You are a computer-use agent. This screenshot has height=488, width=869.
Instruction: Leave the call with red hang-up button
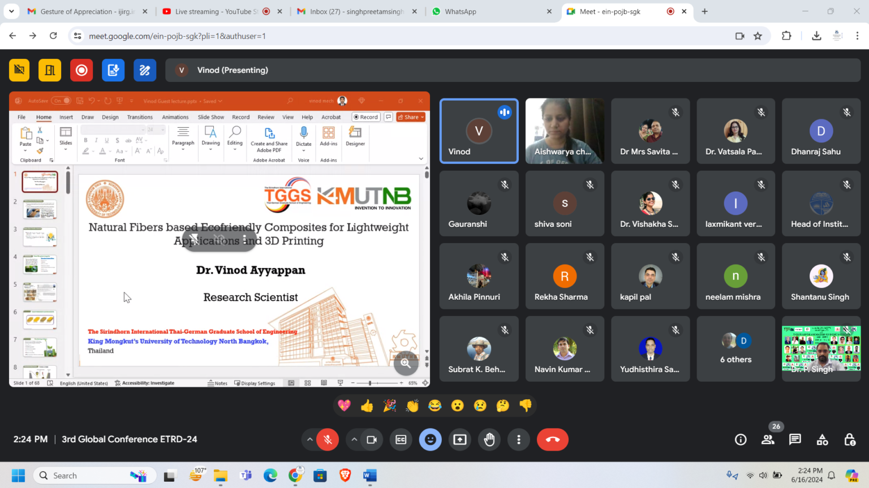click(x=552, y=439)
